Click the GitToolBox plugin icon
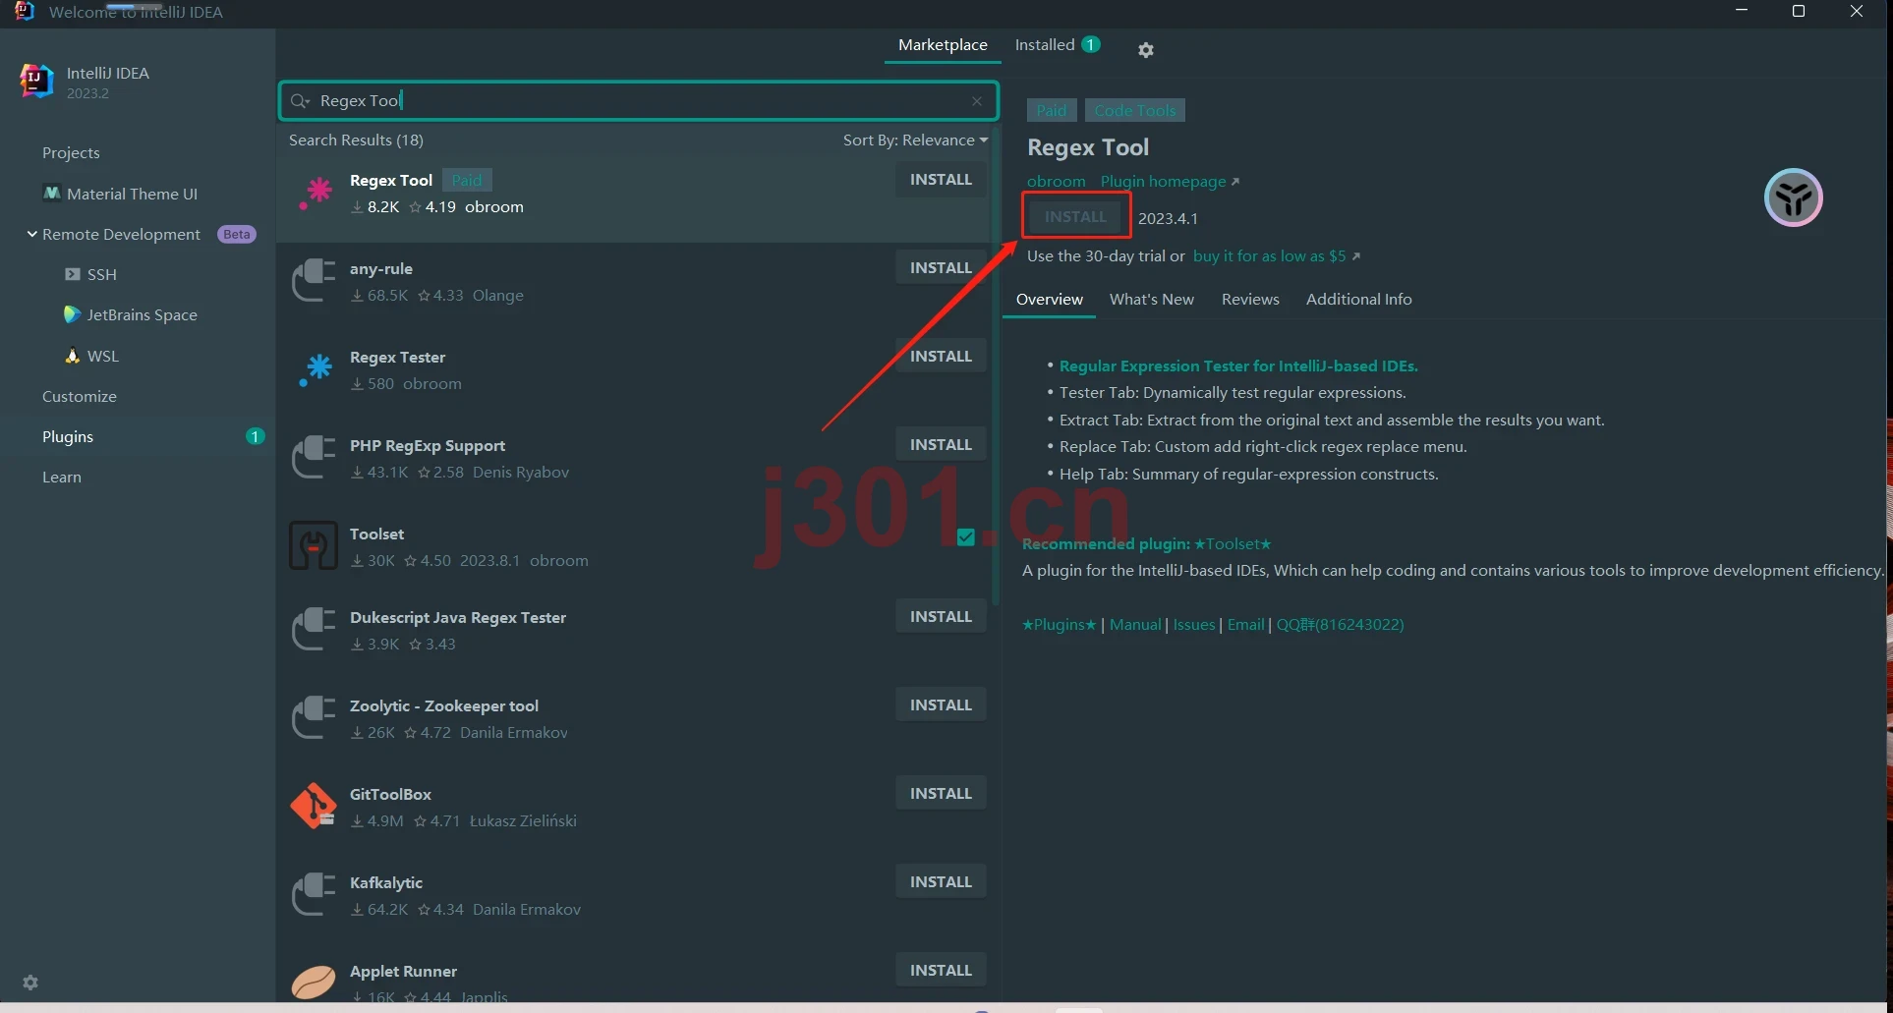Screen dimensions: 1893x1013 (x=314, y=807)
